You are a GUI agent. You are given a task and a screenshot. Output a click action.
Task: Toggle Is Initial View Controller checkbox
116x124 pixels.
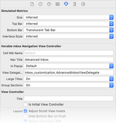[25, 104]
